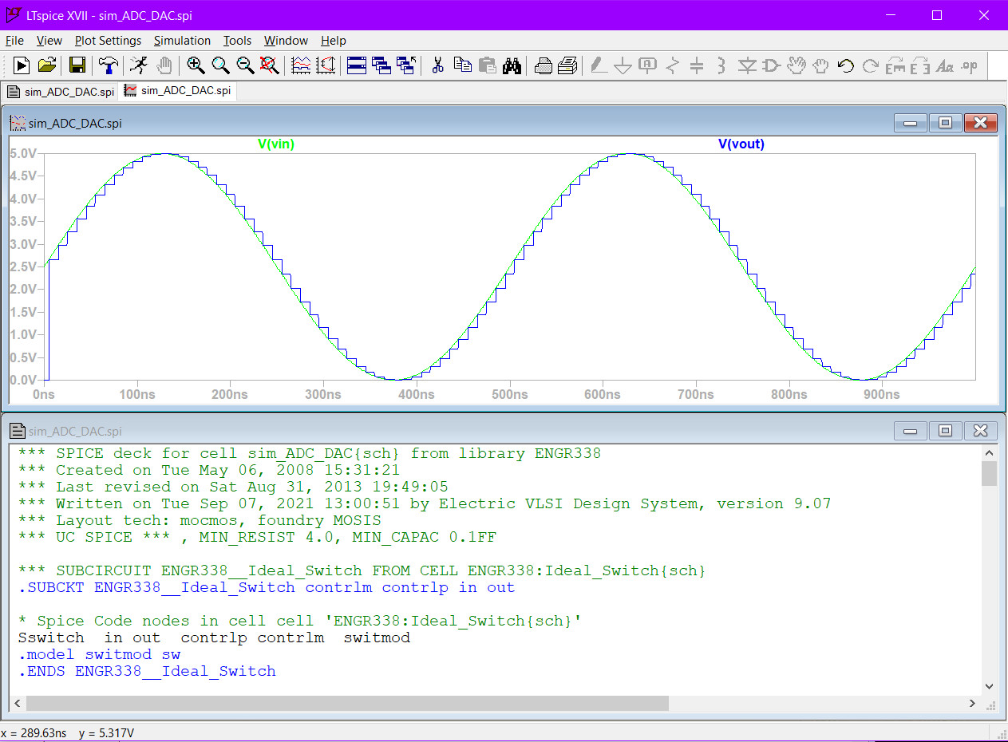Click the Cut scissors icon
The width and height of the screenshot is (1008, 742).
click(x=437, y=66)
